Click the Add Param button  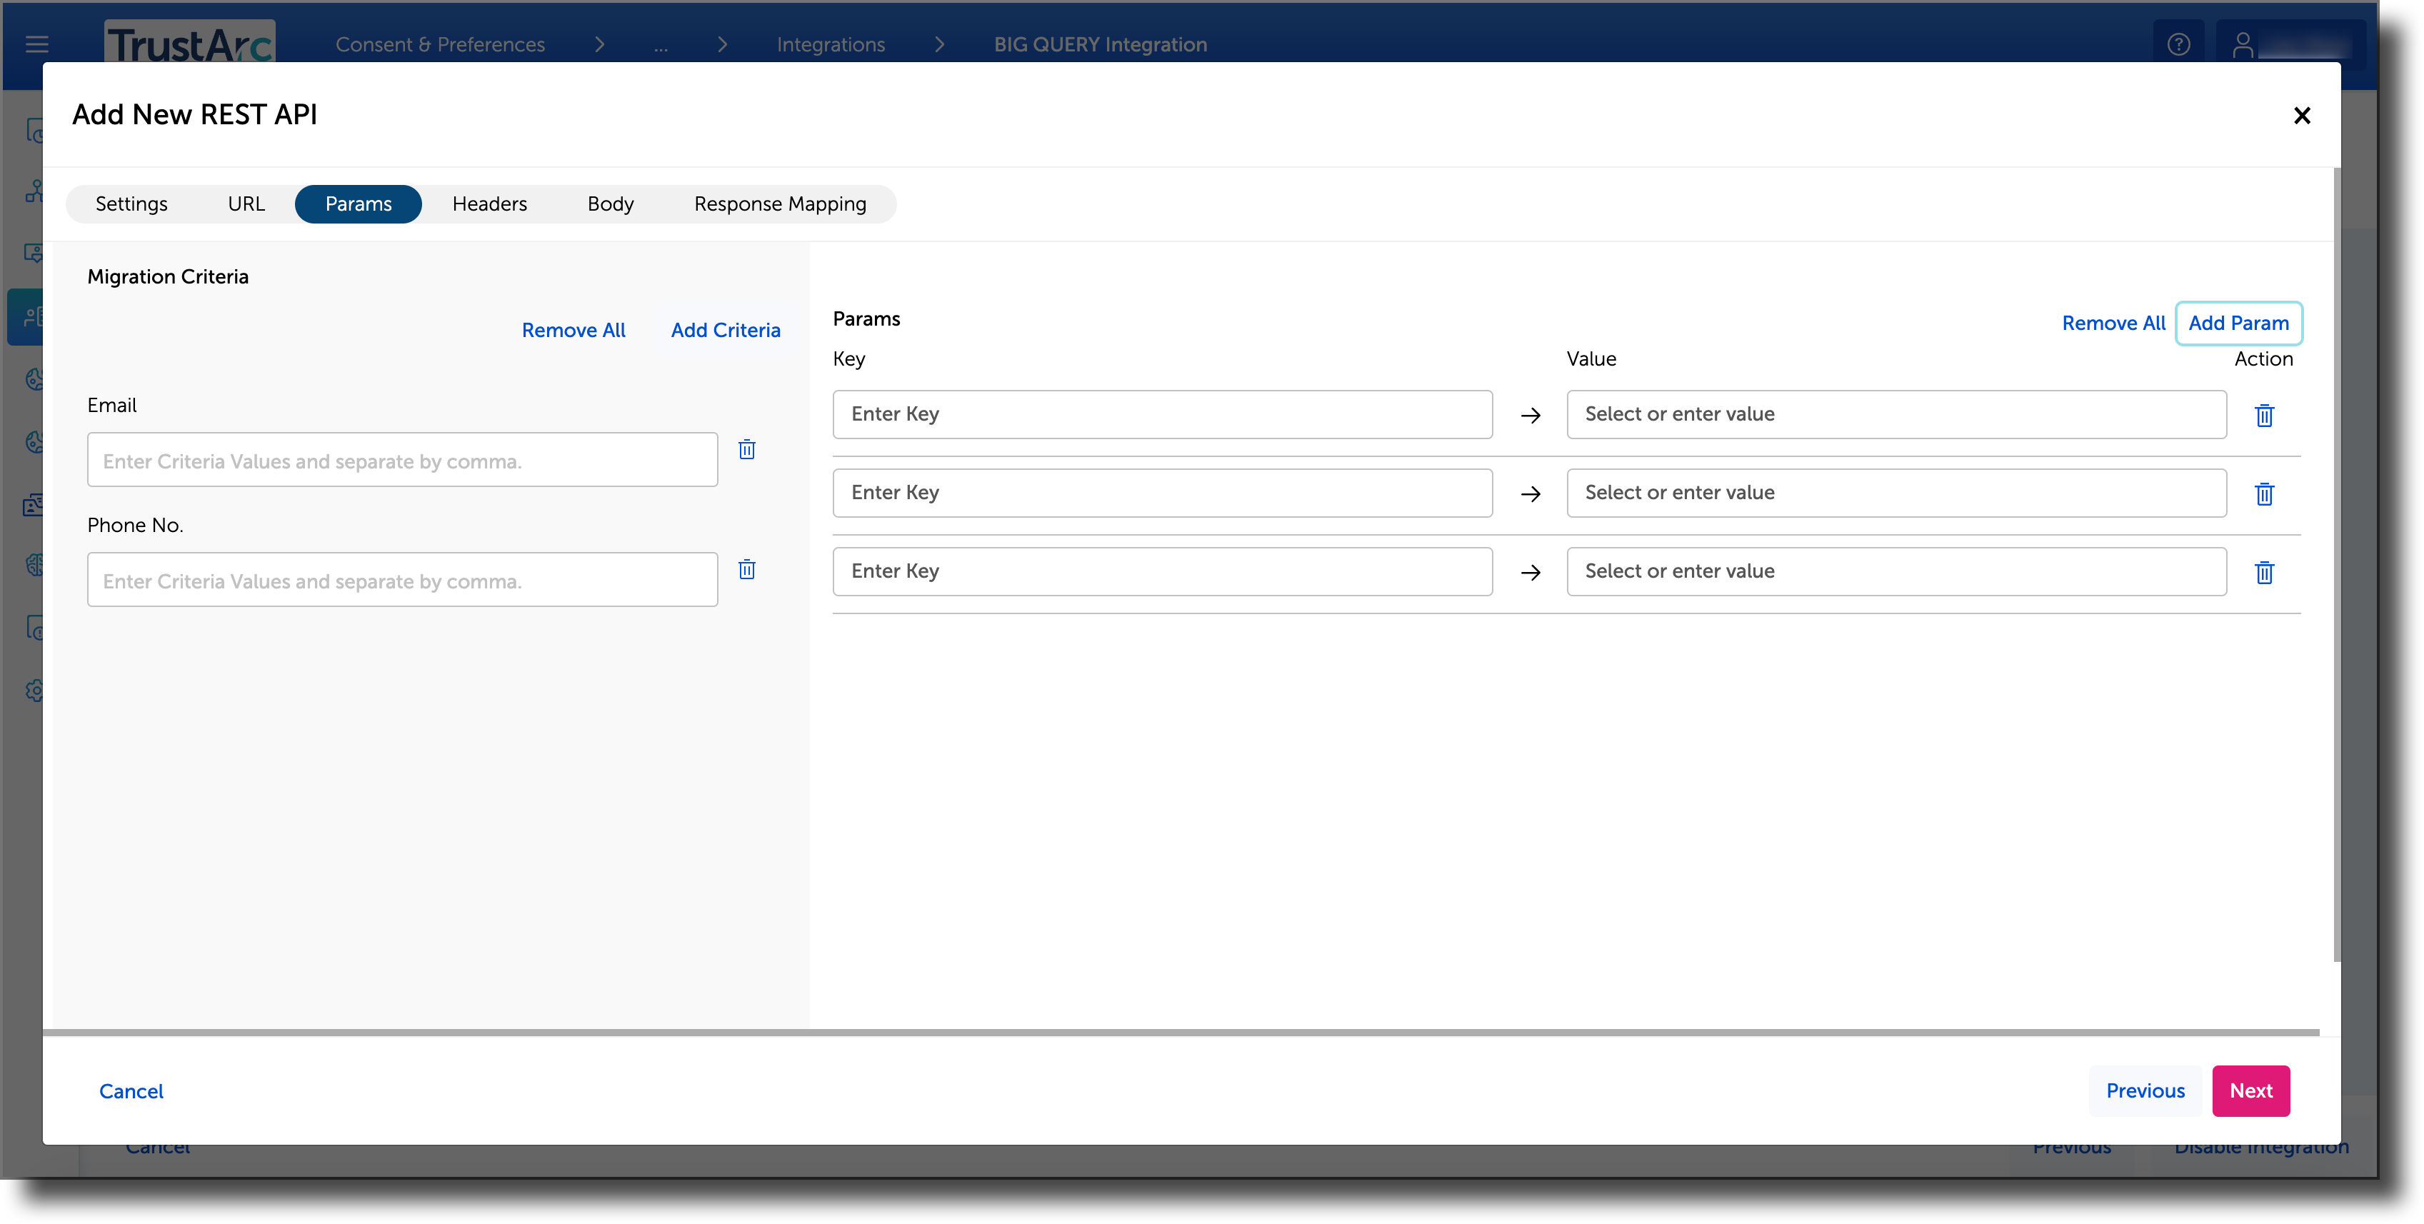pos(2238,323)
